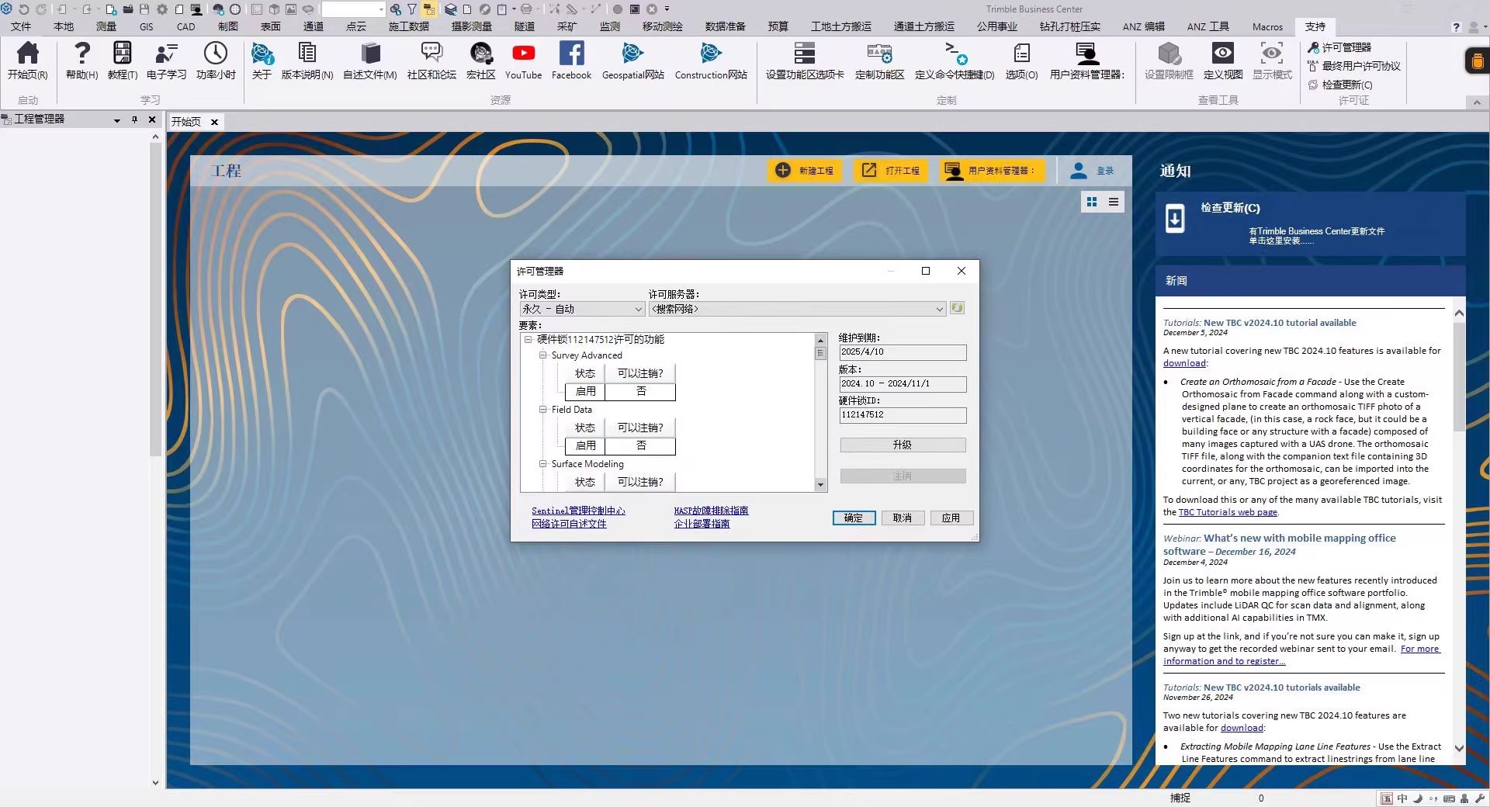Click 打开工程 Open Project button
Viewport: 1490px width, 807px height.
point(892,171)
